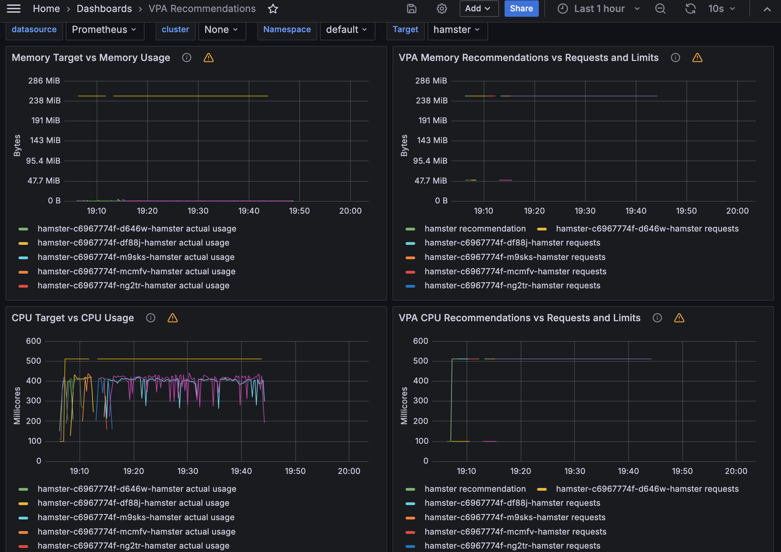Toggle hamster recommendation series in memory legend

[x=475, y=229]
